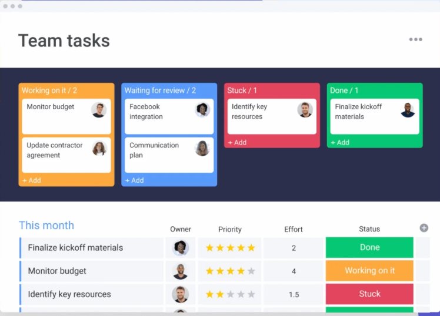Open the three-dot menu beside Team tasks

coord(415,39)
